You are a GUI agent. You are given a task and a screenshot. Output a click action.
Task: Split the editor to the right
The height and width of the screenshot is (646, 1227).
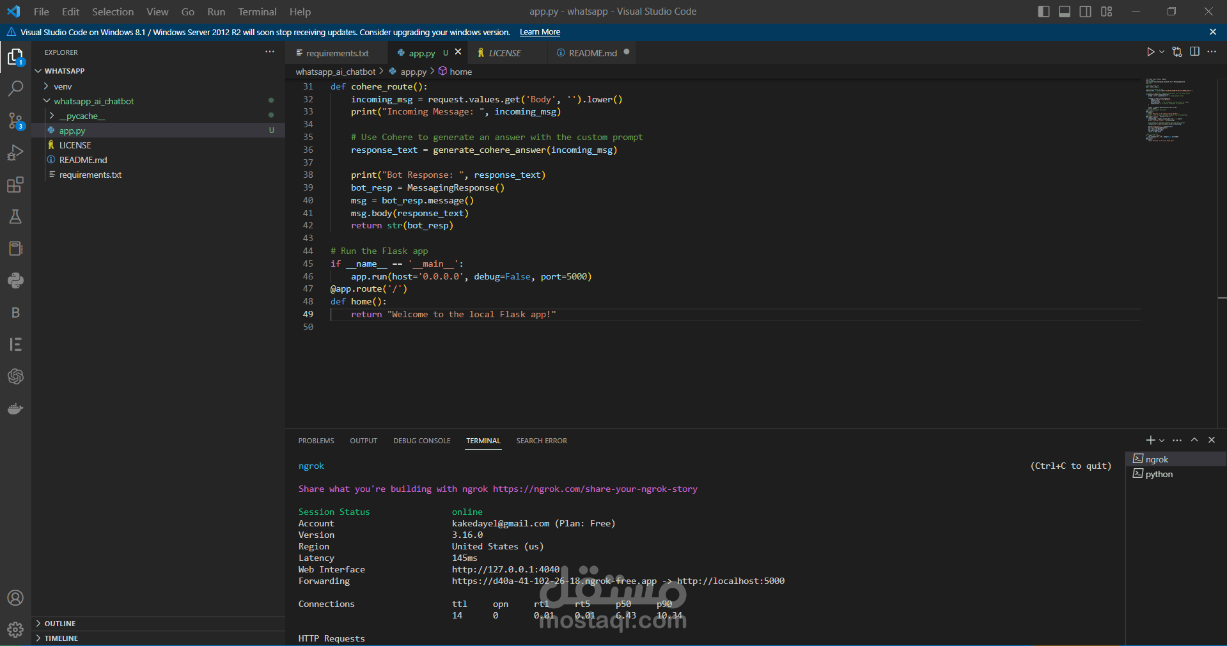[x=1194, y=52]
